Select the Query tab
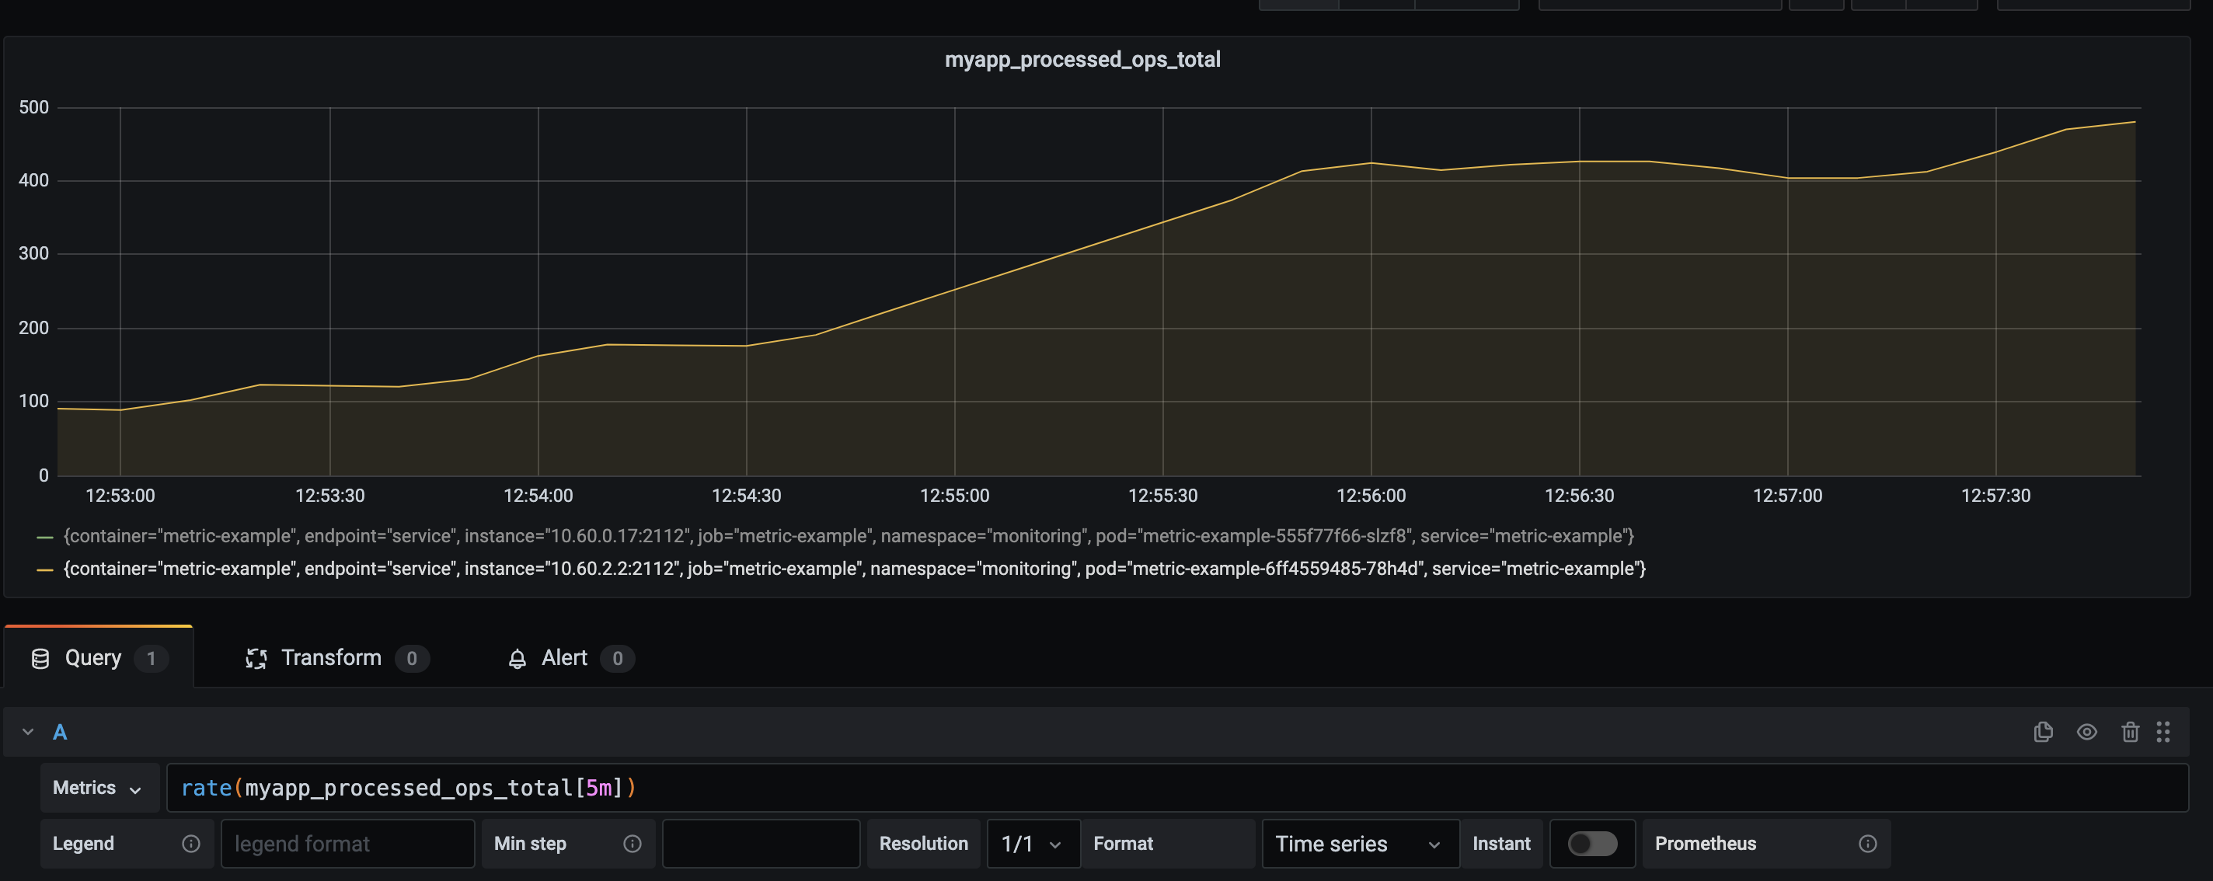2213x881 pixels. click(x=92, y=656)
